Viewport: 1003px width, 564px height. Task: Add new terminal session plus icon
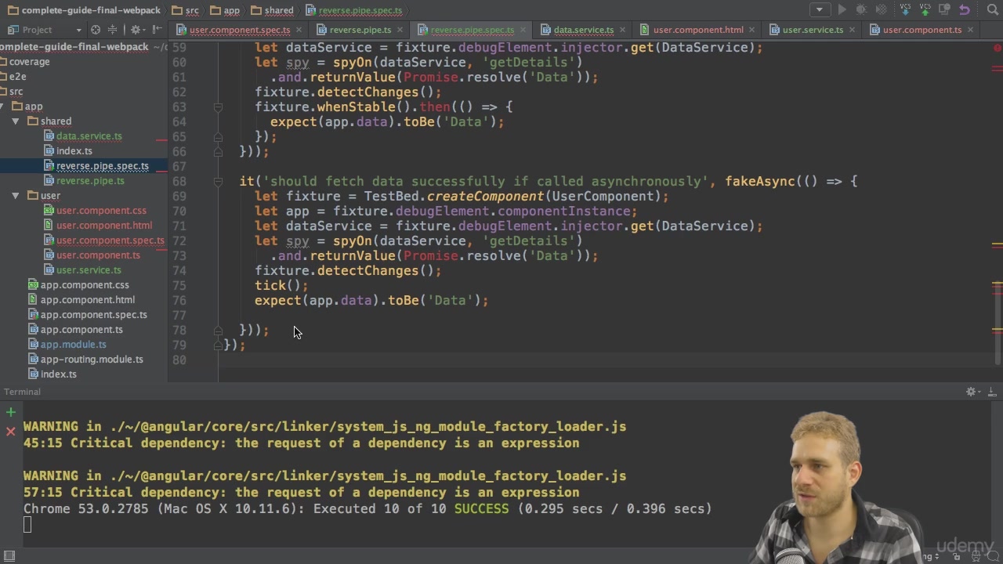[10, 412]
